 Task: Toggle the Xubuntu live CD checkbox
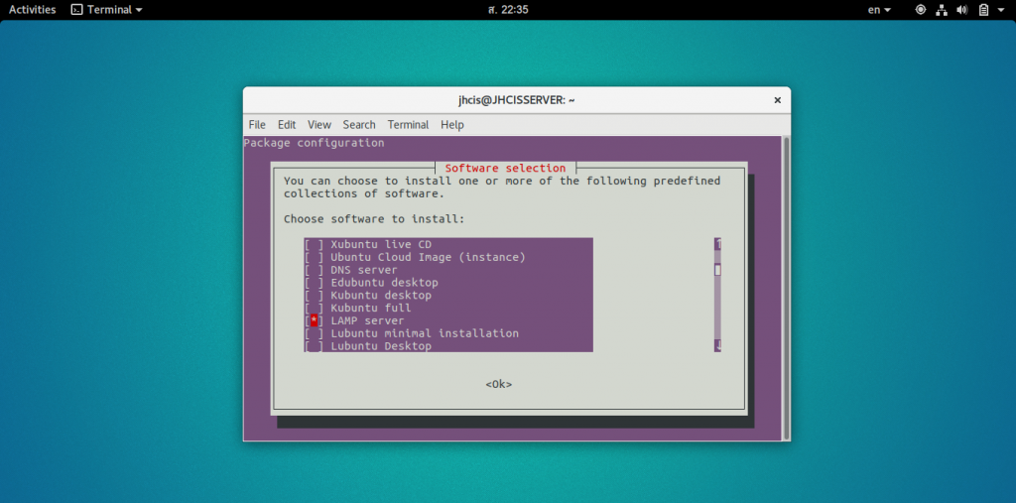(x=314, y=244)
